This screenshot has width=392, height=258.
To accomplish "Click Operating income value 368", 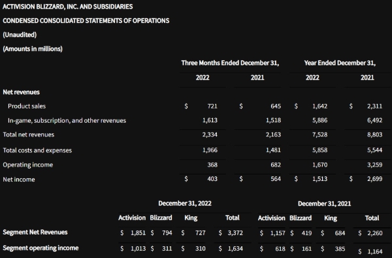I will click(x=212, y=165).
